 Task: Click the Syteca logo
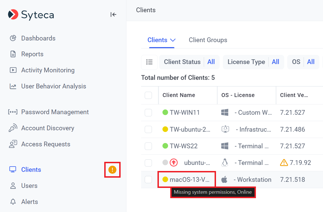pyautogui.click(x=31, y=15)
